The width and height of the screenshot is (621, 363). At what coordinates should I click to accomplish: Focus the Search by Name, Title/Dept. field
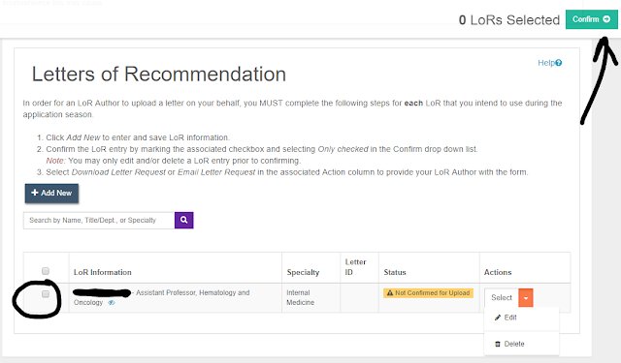coord(99,221)
